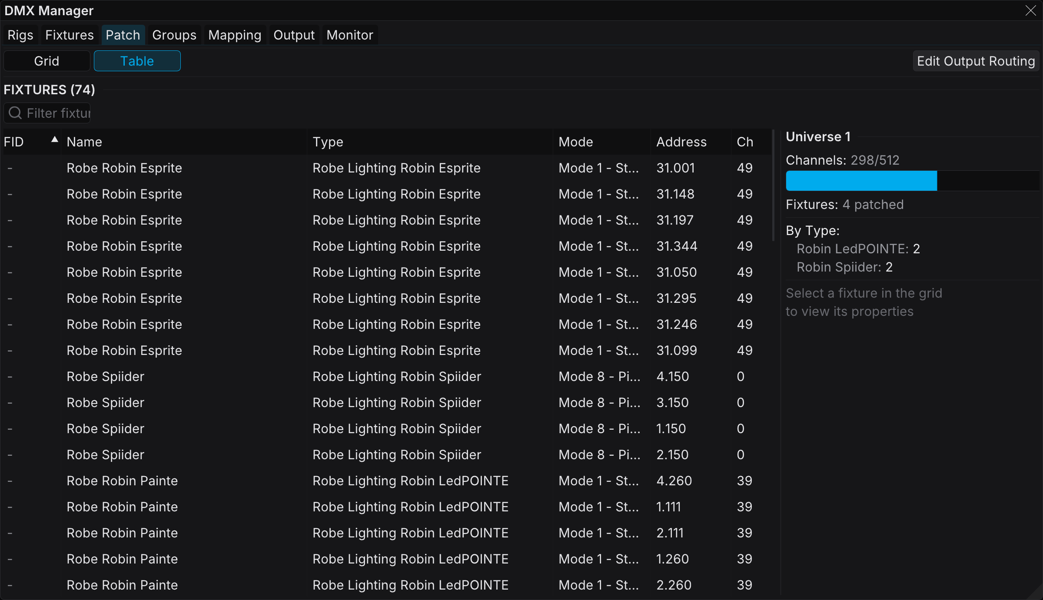Open the Output tab
The image size is (1043, 600).
point(294,35)
